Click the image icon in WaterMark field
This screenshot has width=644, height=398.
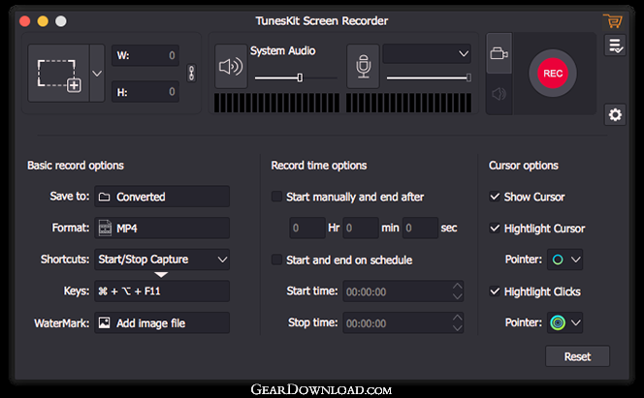[x=105, y=323]
